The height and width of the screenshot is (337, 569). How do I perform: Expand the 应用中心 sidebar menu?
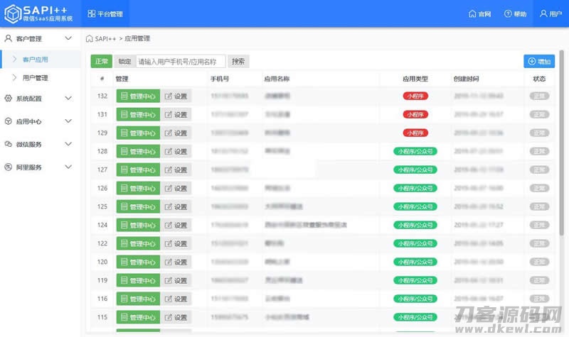tap(68, 122)
